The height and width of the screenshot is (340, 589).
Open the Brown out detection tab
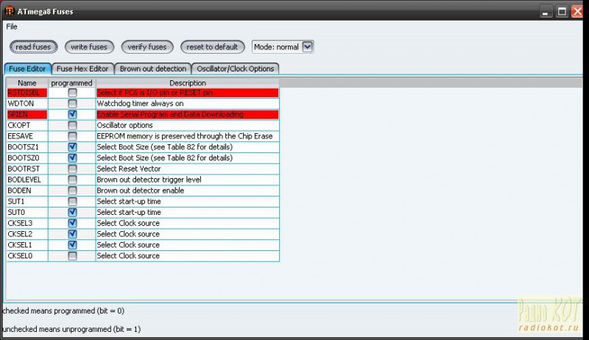153,68
